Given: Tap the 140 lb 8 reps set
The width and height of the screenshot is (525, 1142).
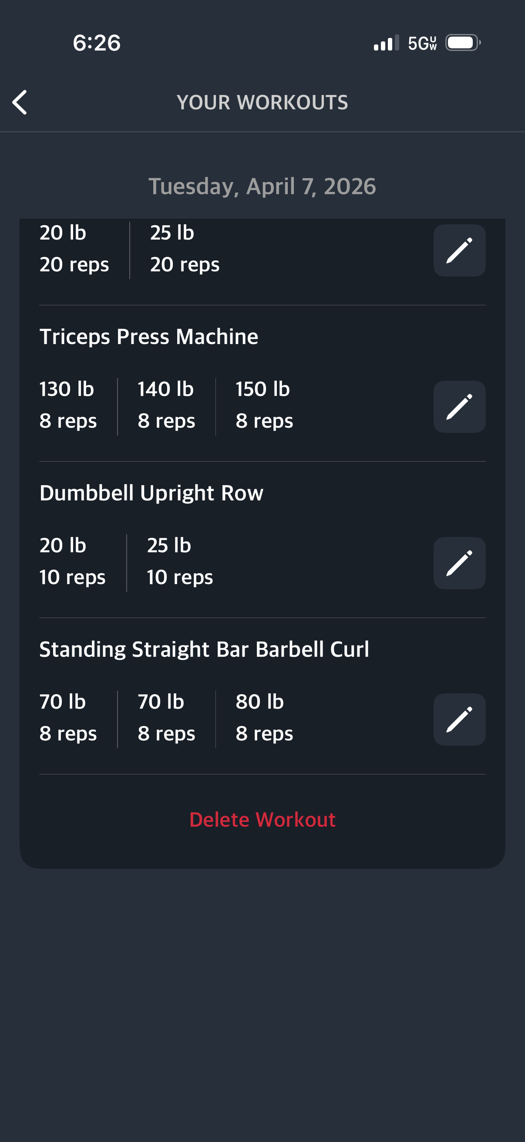Looking at the screenshot, I should 166,405.
